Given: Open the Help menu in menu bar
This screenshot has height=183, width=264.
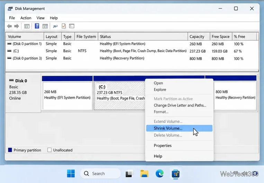Looking at the screenshot, I should 54,18.
